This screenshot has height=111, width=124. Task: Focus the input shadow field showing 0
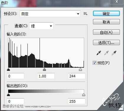tap(15, 76)
